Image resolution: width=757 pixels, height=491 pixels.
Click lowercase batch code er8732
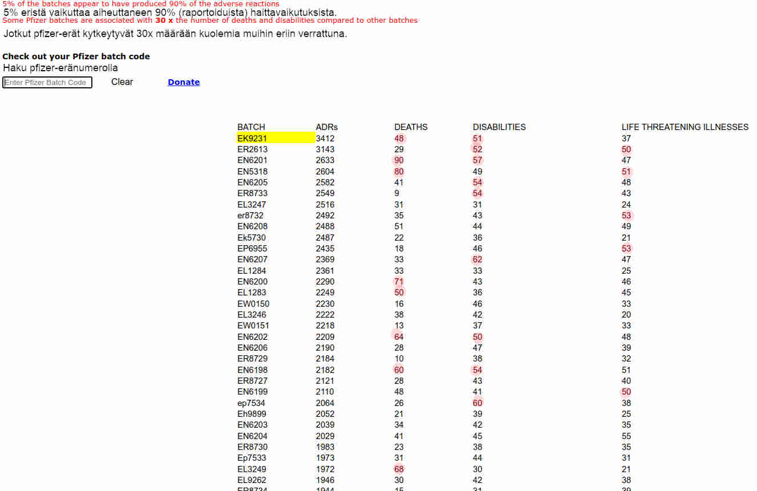tap(250, 216)
